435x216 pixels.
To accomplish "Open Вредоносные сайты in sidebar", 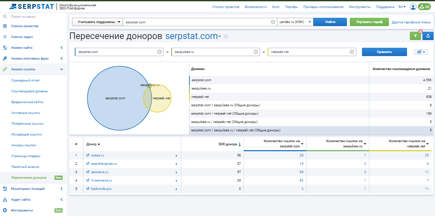I will click(27, 102).
